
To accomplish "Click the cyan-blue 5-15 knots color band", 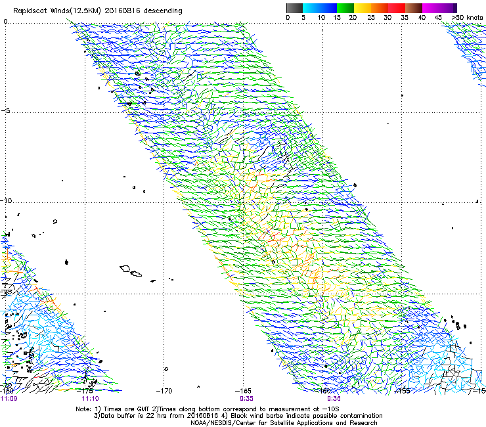I will coord(320,9).
